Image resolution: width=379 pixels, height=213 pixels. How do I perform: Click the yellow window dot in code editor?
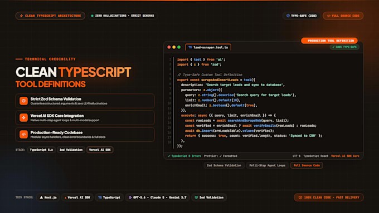pos(174,47)
